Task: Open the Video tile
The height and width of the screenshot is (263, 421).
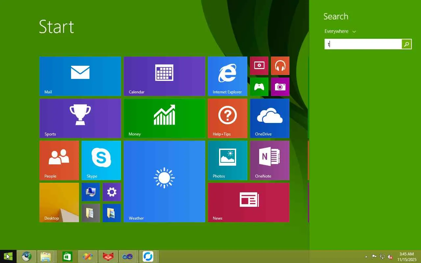Action: [x=259, y=66]
